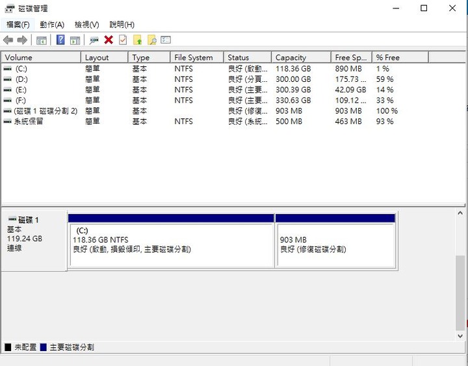Toggle the show/hide console tree icon

pos(42,40)
